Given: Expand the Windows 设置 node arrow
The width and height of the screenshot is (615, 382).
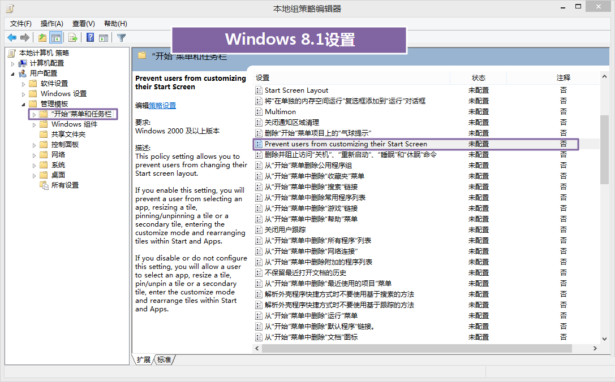Looking at the screenshot, I should click(23, 94).
